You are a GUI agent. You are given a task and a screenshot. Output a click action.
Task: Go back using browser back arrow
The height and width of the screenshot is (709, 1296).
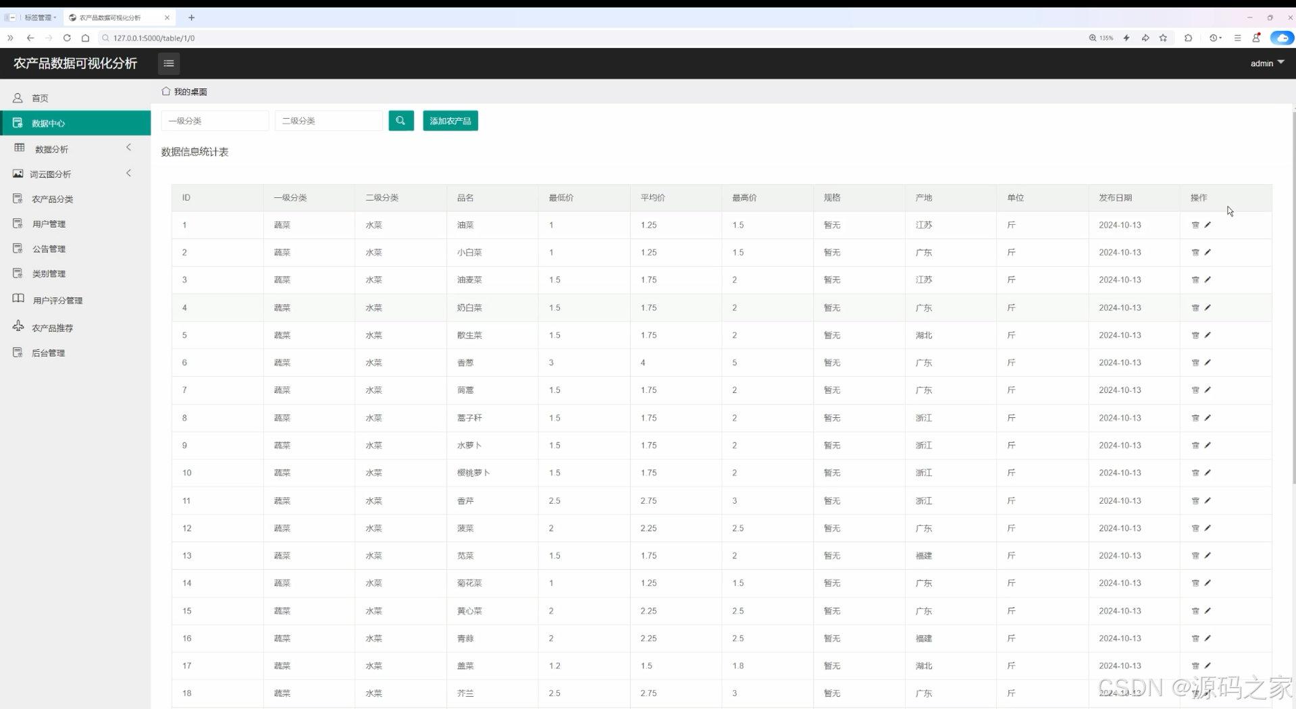[30, 38]
